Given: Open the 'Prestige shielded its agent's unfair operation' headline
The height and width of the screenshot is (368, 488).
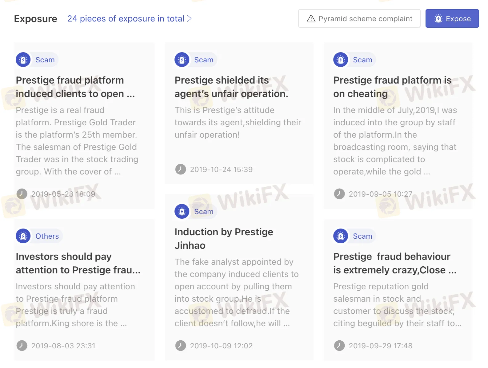Looking at the screenshot, I should pos(231,87).
